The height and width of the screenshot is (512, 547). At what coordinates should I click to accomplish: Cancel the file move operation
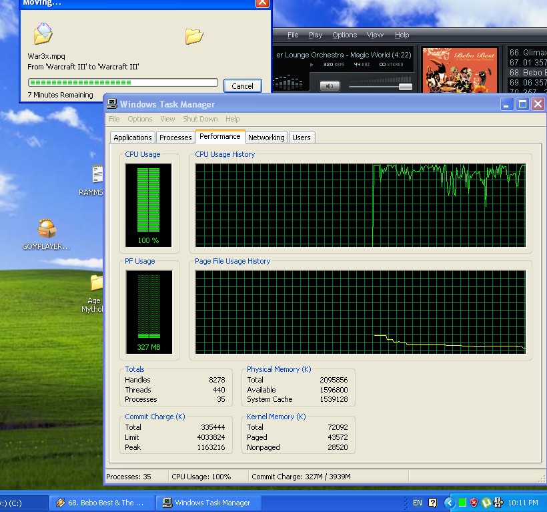242,86
